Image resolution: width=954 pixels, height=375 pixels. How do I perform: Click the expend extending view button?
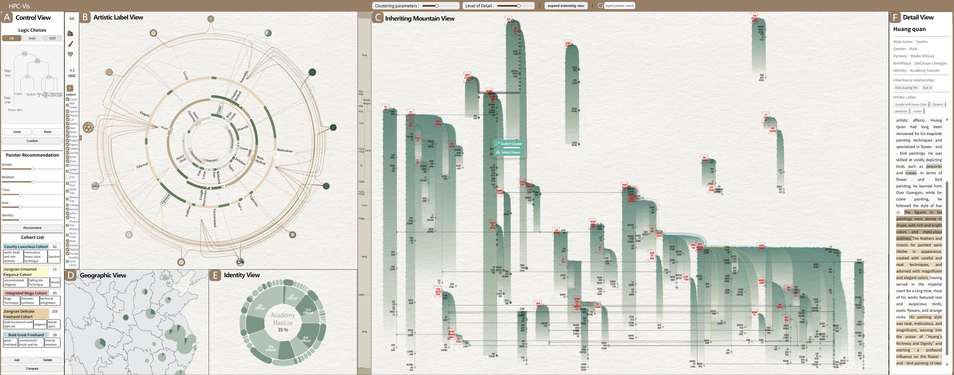(566, 6)
